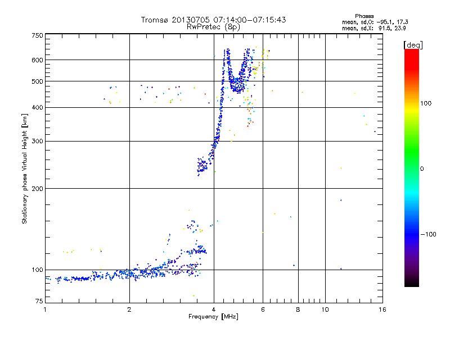Image resolution: width=450 pixels, height=337 pixels.
Task: Click the y-axis label '75'
Action: (x=39, y=301)
